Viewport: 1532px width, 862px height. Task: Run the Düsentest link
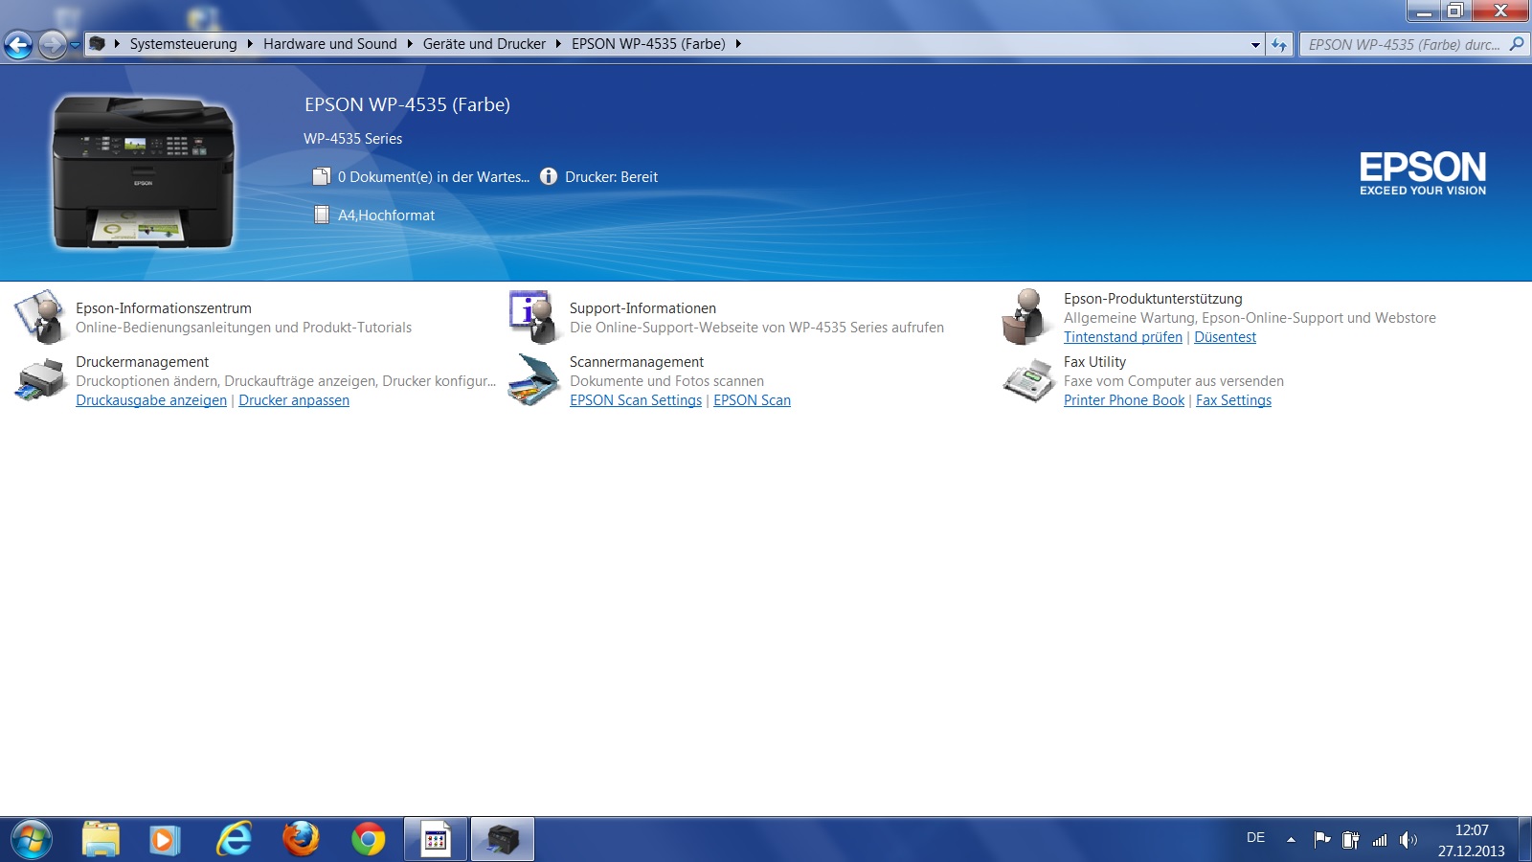click(1225, 337)
